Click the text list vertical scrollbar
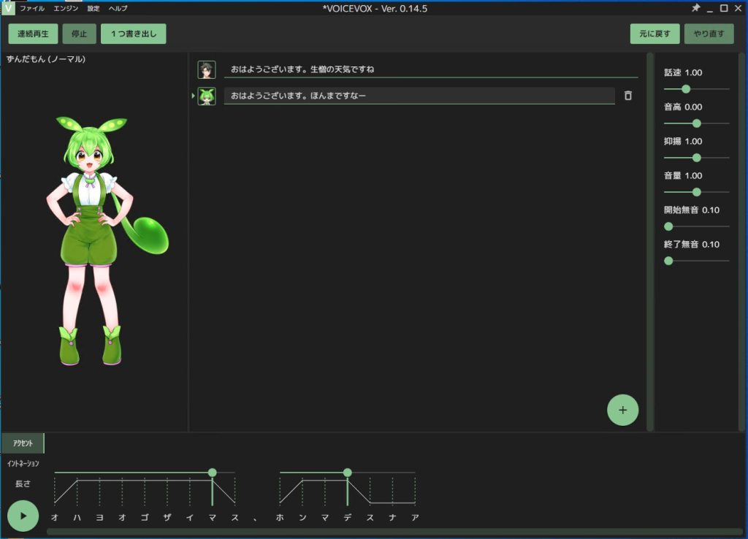Viewport: 748px width, 539px height. 649,242
